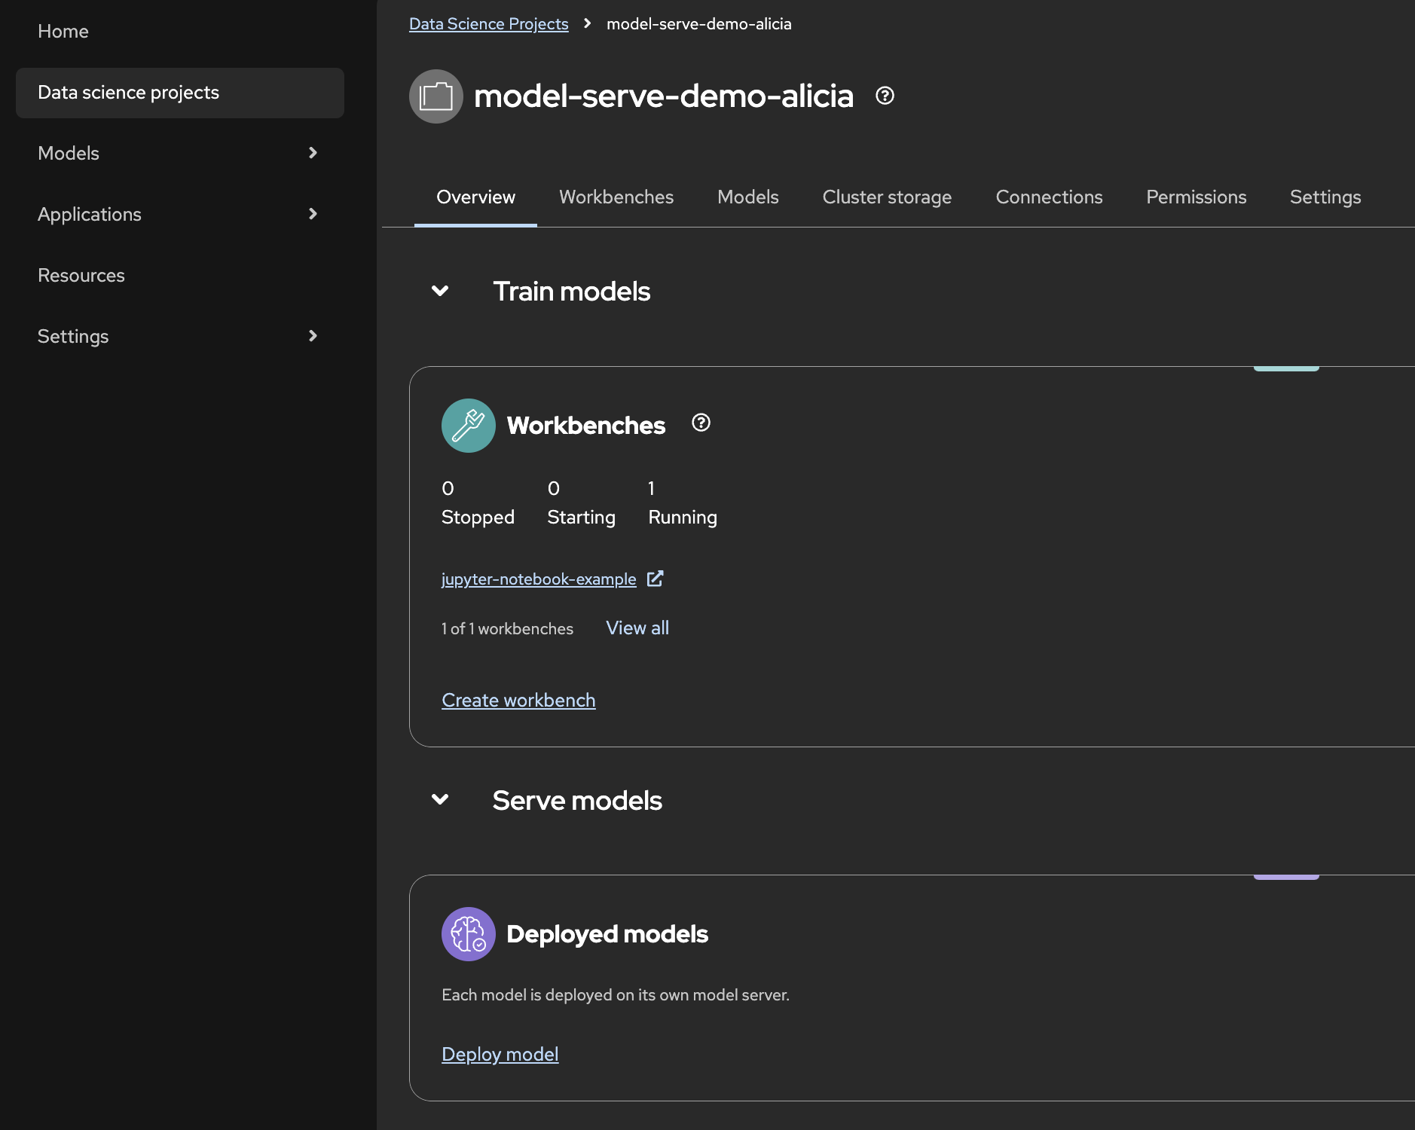Click the project folder icon beside the title
This screenshot has width=1415, height=1130.
(436, 96)
